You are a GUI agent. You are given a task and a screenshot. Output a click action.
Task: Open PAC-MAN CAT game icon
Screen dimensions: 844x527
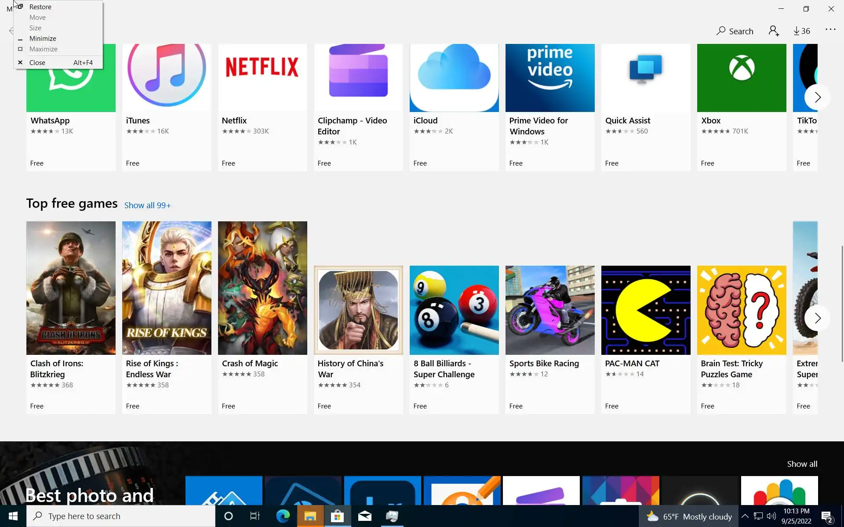(x=646, y=310)
